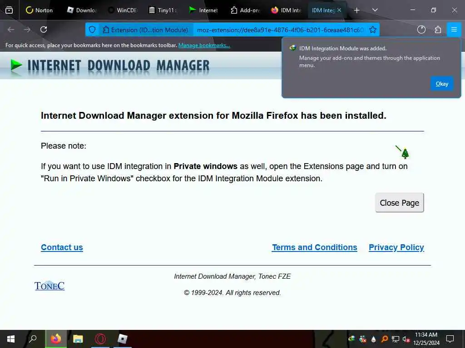Viewport: 465px width, 348px height.
Task: Click the IDM tray icon
Action: (352, 339)
